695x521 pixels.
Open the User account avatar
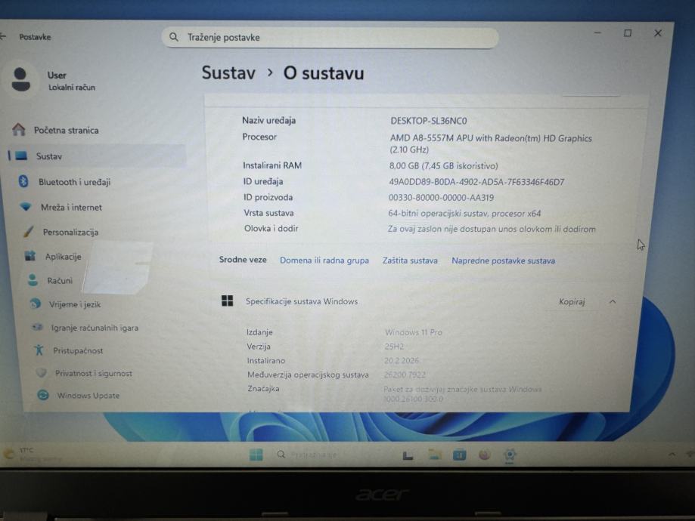(x=21, y=80)
